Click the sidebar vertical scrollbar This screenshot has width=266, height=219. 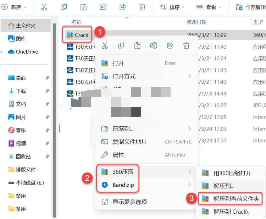pyautogui.click(x=55, y=120)
